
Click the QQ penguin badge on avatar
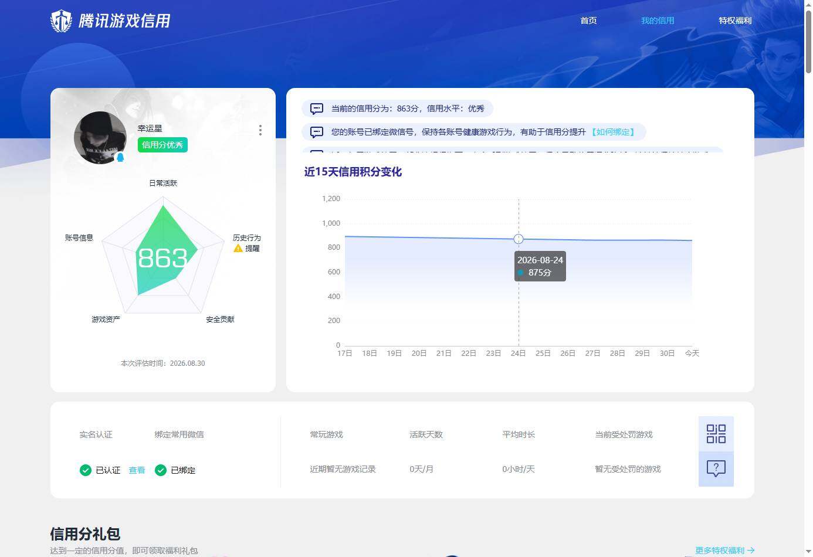tap(120, 157)
